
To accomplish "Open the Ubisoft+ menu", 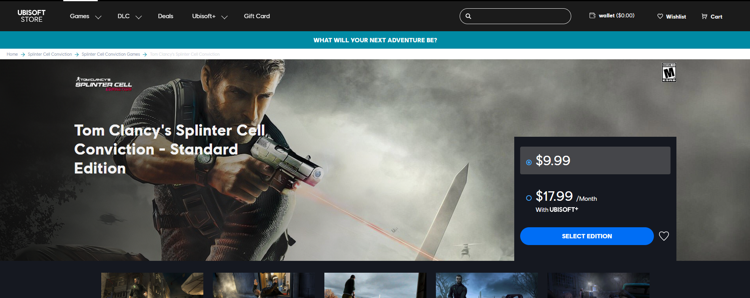I will pyautogui.click(x=204, y=16).
